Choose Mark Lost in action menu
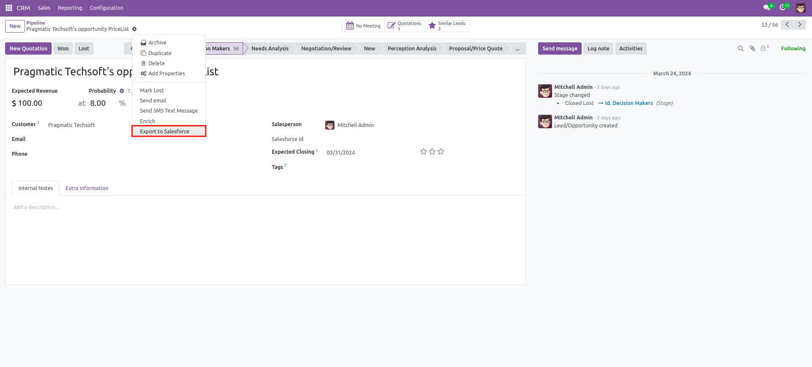The width and height of the screenshot is (812, 367). (169, 91)
